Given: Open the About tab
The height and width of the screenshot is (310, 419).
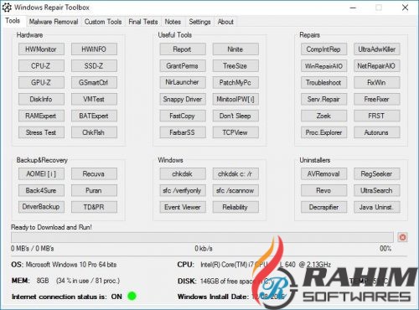Looking at the screenshot, I should point(225,22).
